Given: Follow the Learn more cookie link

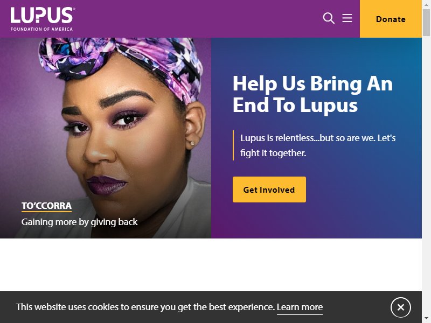Looking at the screenshot, I should click(x=300, y=307).
